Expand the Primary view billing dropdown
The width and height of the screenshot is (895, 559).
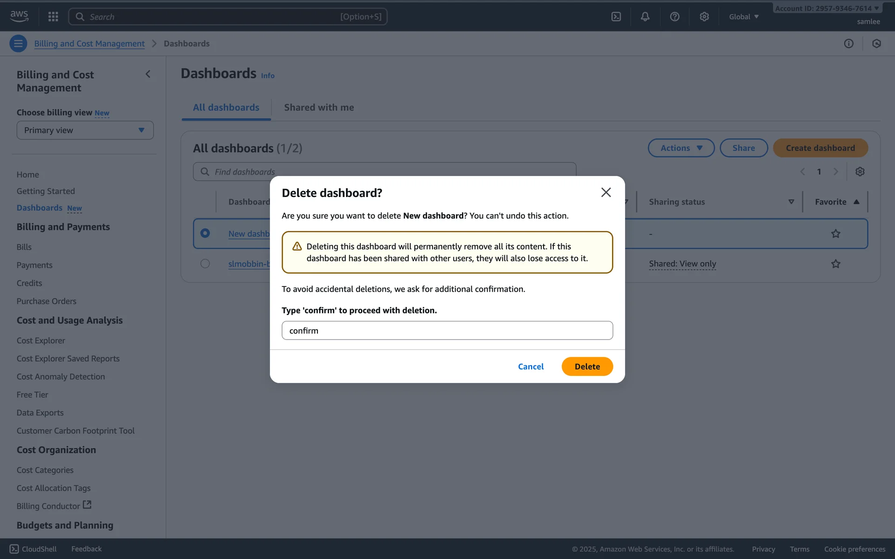(85, 130)
